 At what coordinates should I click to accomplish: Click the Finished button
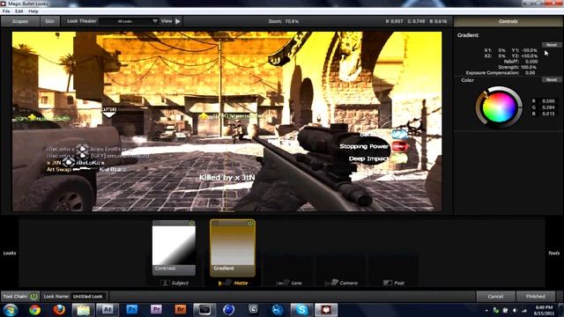pos(535,297)
